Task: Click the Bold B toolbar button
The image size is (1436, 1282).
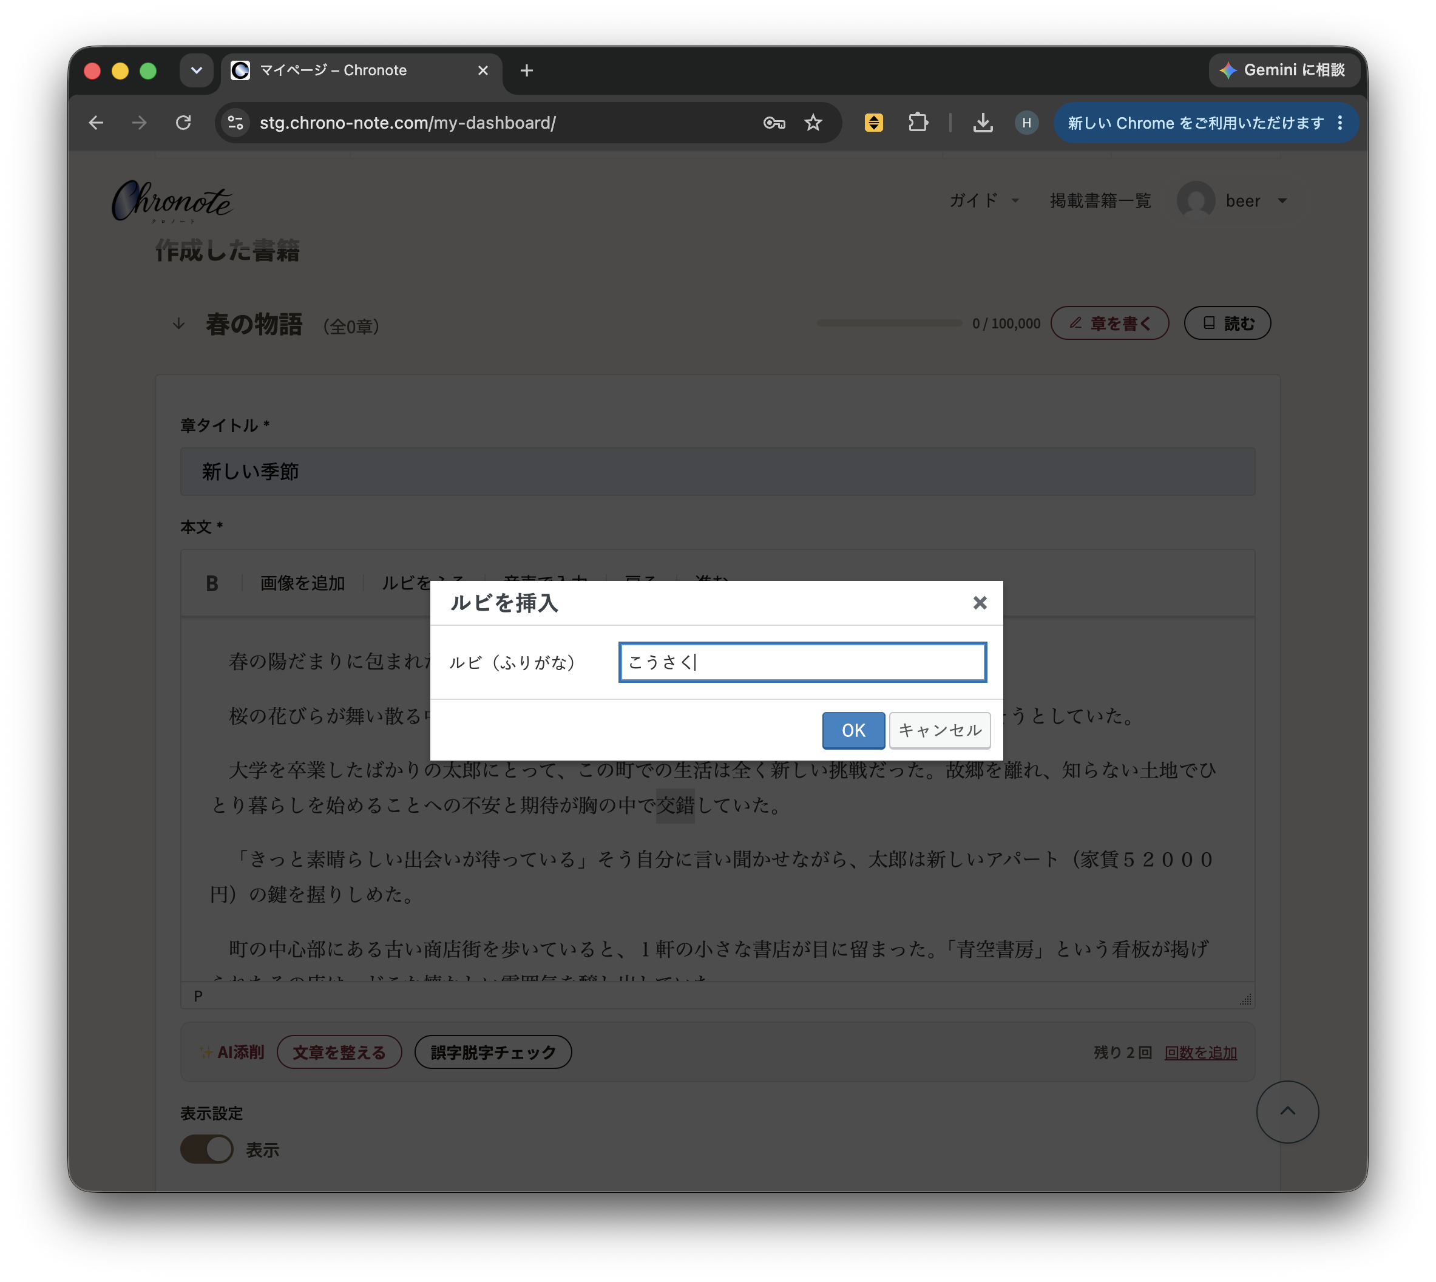Action: point(212,583)
